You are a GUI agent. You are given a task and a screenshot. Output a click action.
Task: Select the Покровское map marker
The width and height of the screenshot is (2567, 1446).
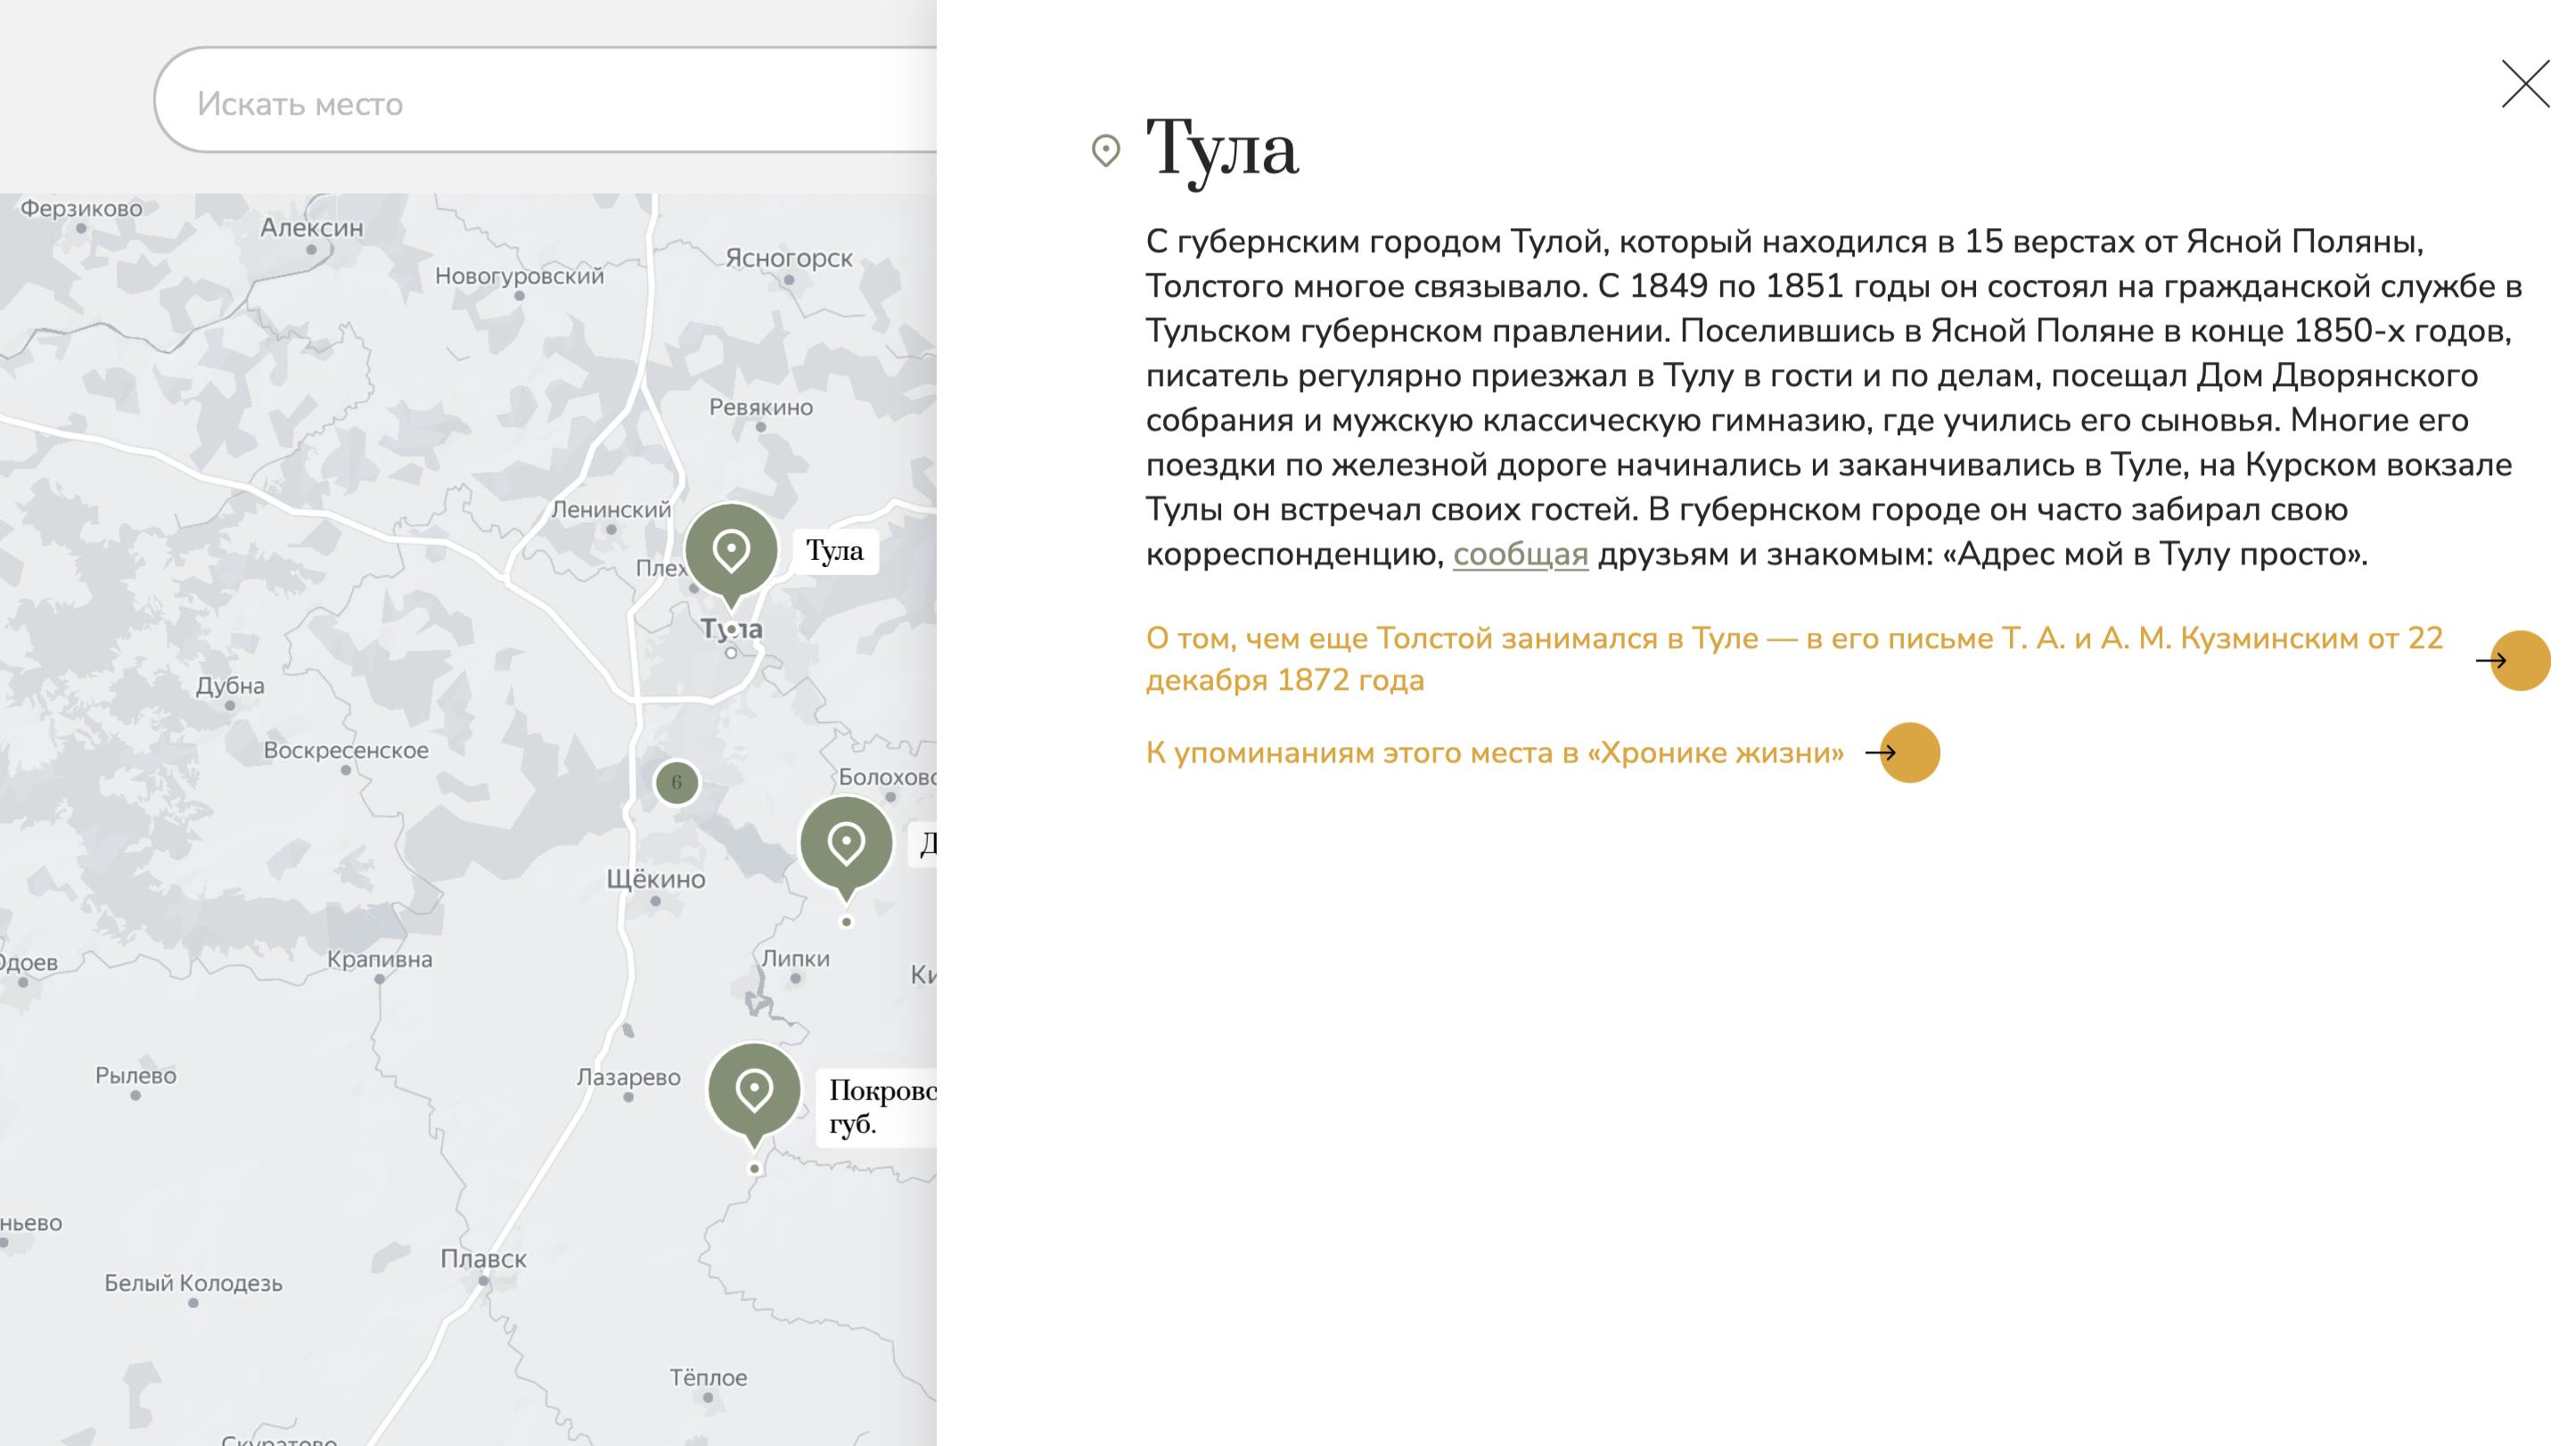tap(754, 1090)
